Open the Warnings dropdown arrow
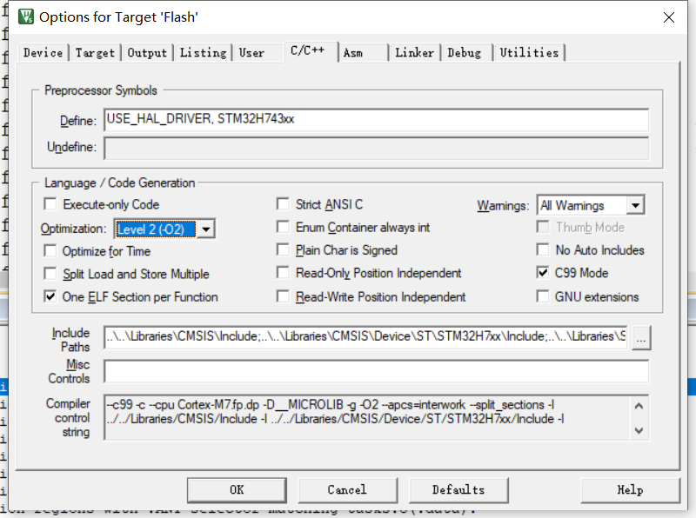 [635, 205]
